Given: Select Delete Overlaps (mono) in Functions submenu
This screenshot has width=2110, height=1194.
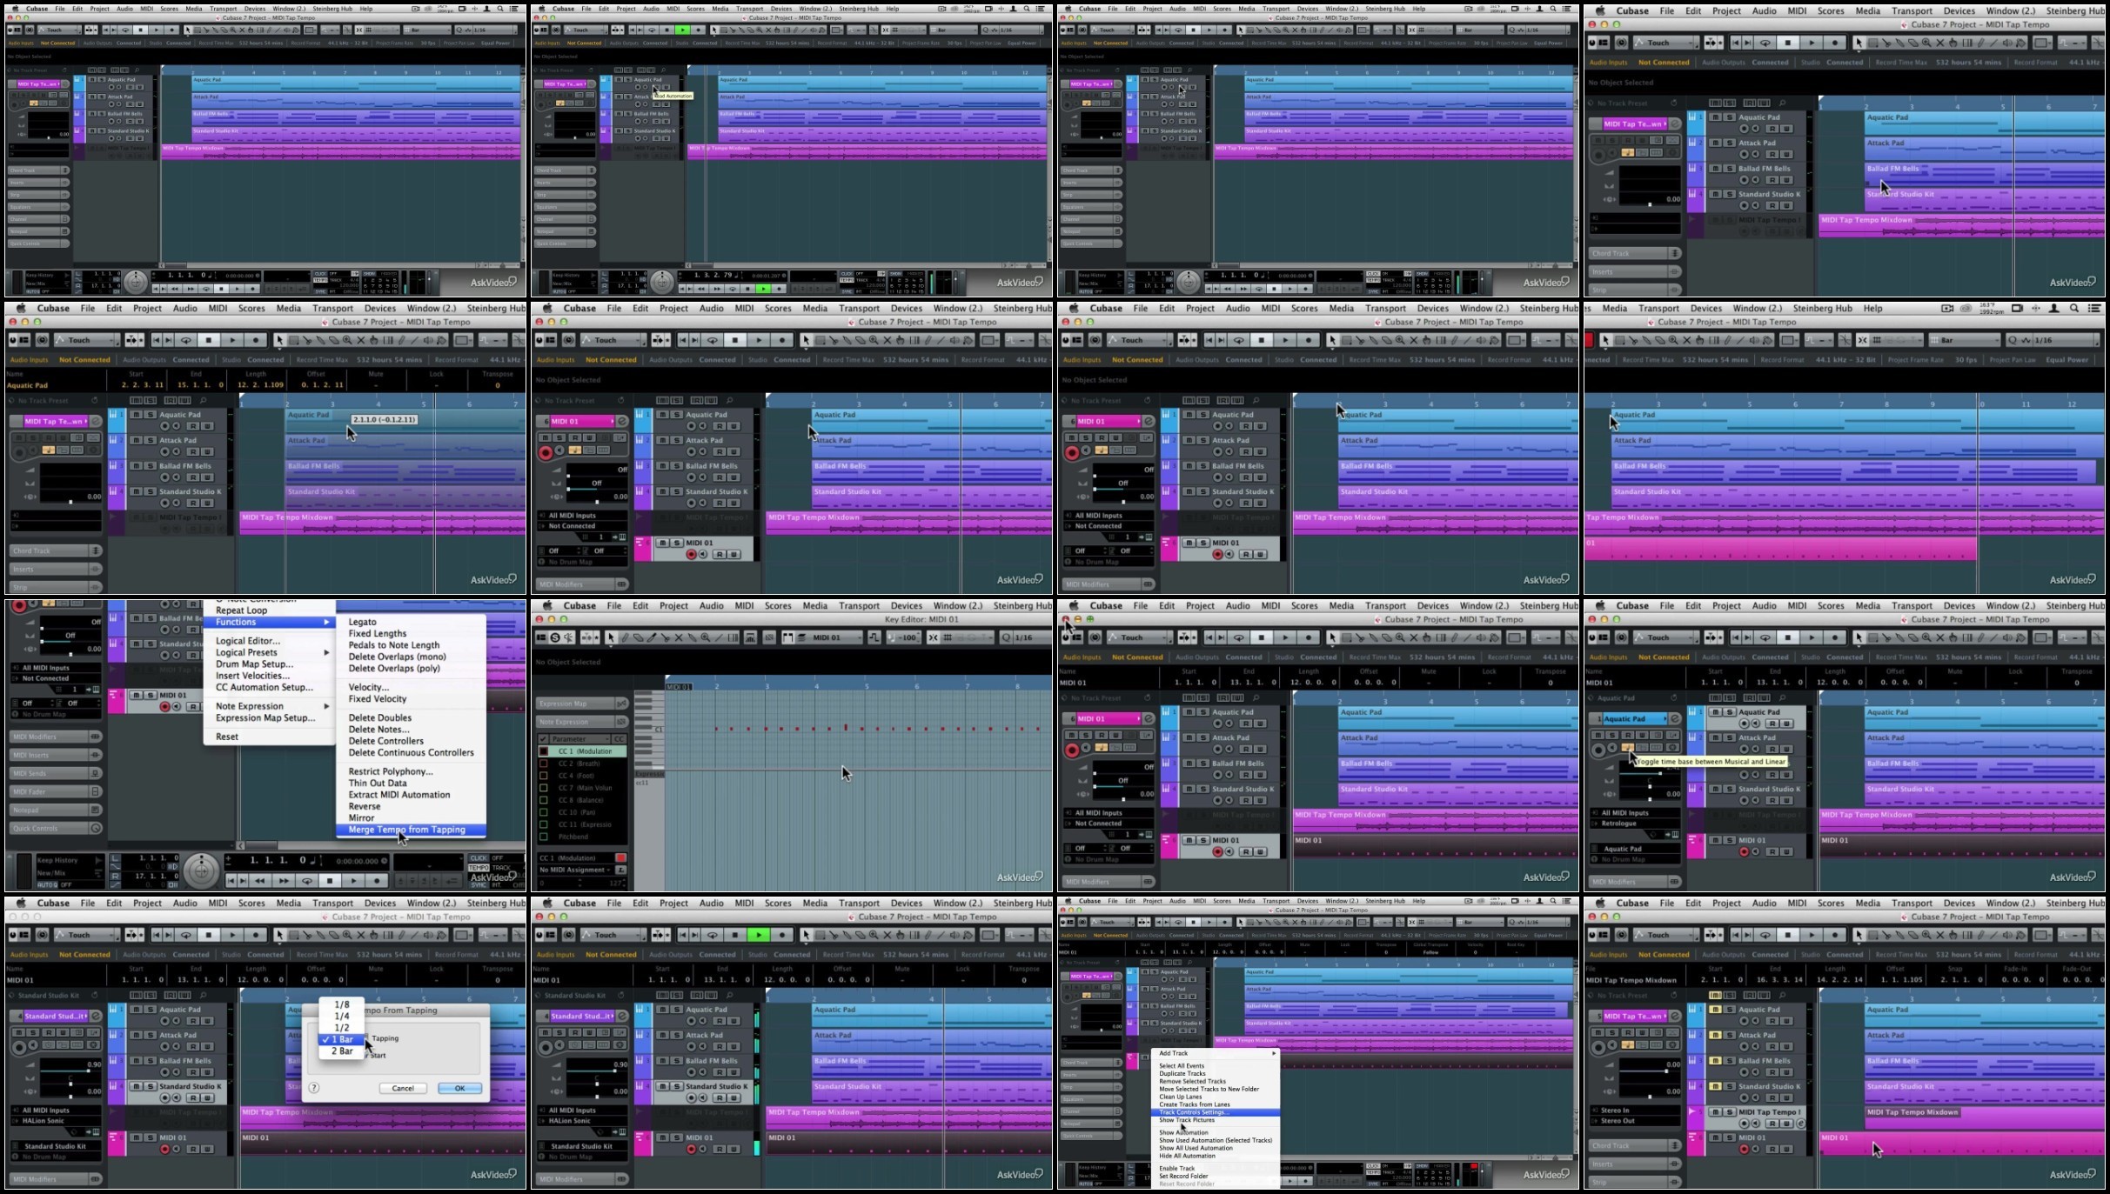Looking at the screenshot, I should pos(411,657).
